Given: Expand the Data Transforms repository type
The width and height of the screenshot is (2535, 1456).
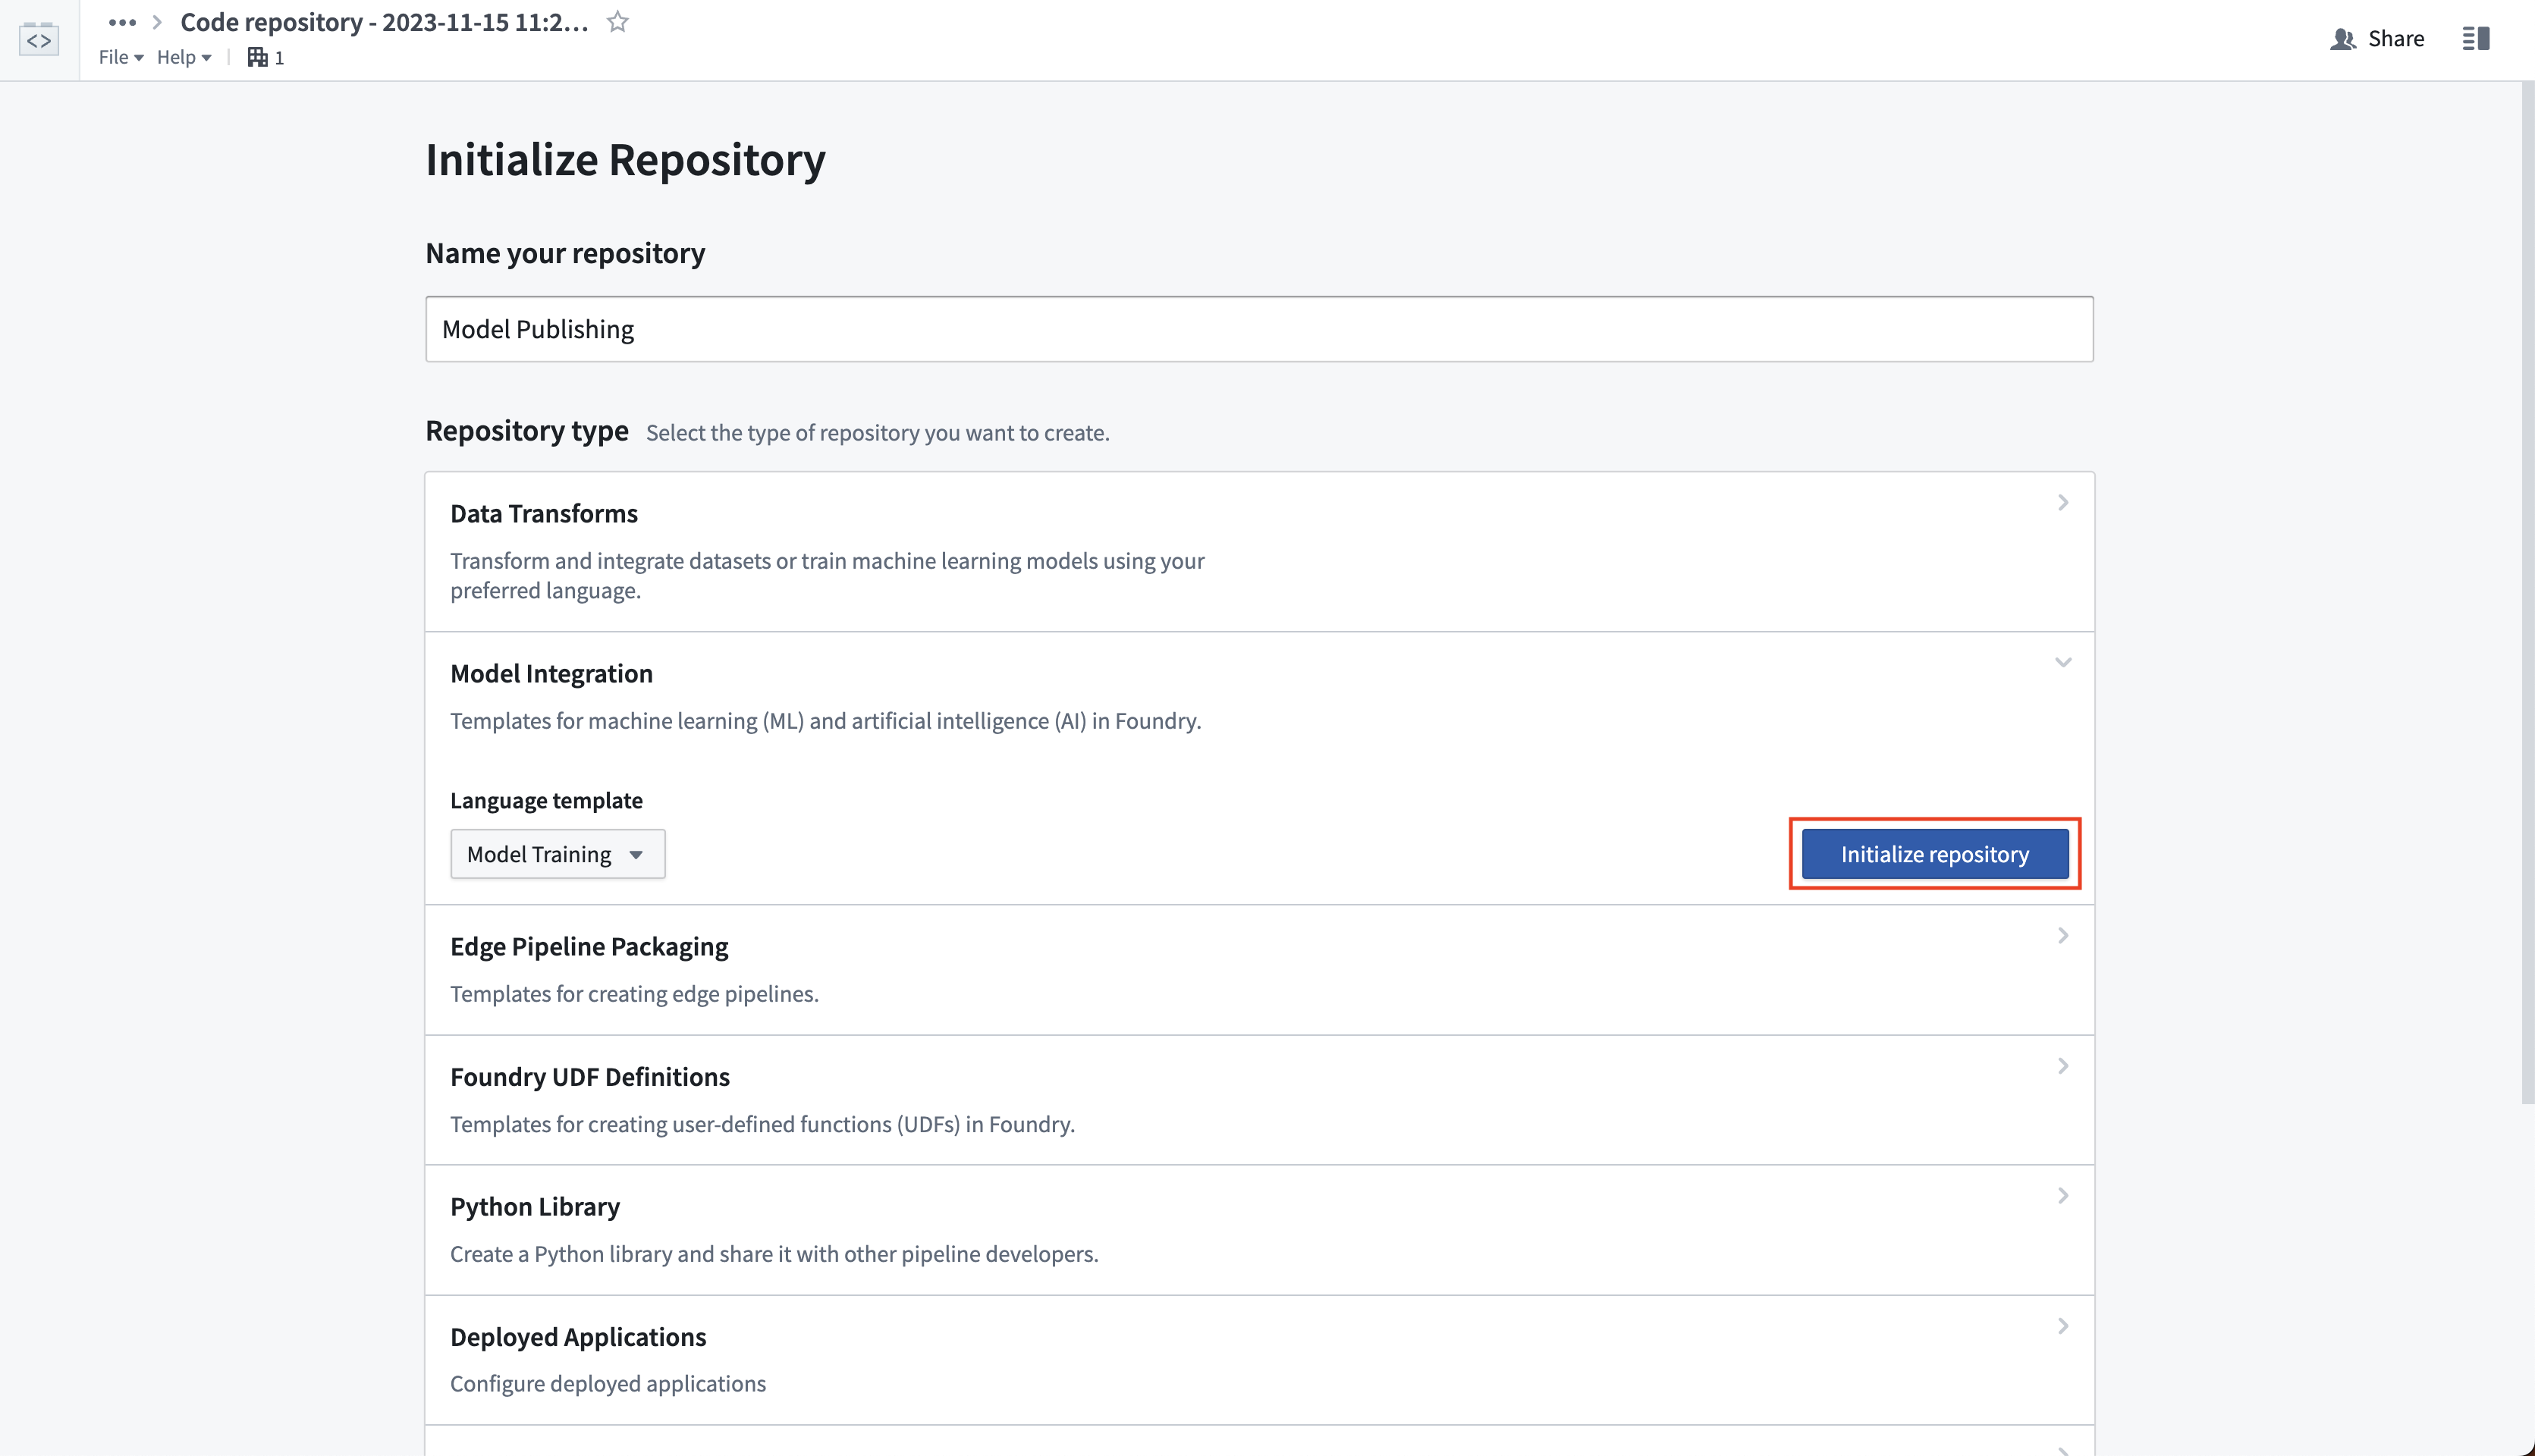Looking at the screenshot, I should (x=1260, y=551).
